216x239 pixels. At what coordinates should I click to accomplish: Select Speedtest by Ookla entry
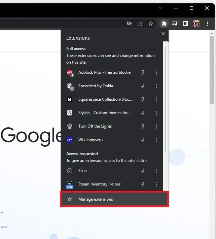pos(96,86)
